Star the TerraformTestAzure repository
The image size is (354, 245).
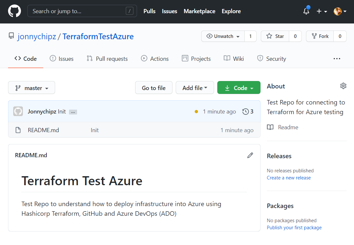pos(275,36)
